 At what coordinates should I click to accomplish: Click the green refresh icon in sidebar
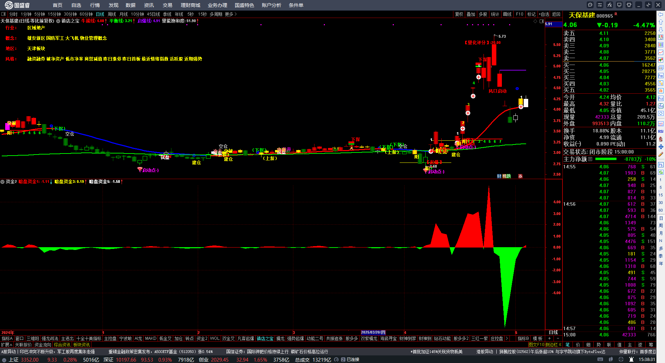[x=661, y=172]
